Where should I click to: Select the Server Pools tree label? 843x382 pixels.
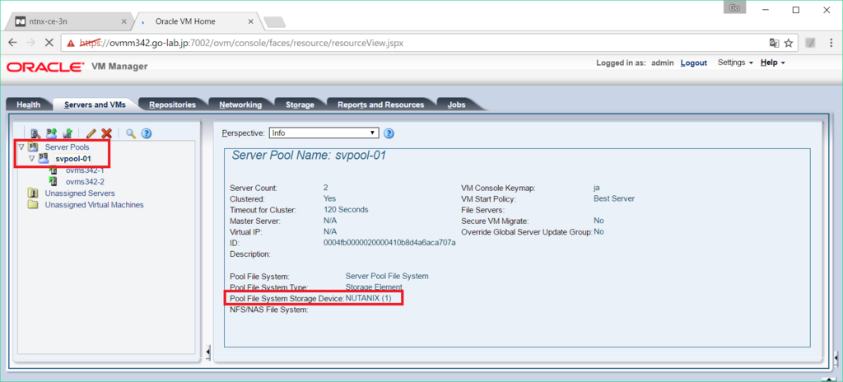68,147
